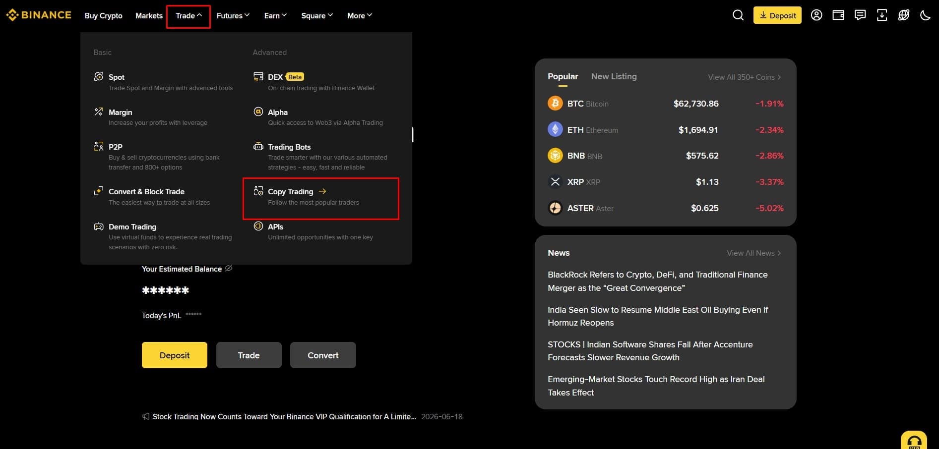Click the Beta badge next to DEX
939x449 pixels.
(x=295, y=77)
